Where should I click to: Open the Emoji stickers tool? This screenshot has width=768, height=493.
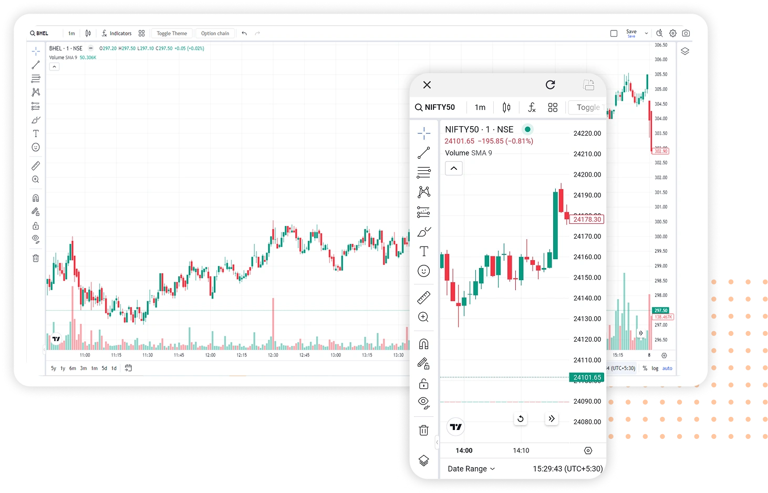(36, 147)
